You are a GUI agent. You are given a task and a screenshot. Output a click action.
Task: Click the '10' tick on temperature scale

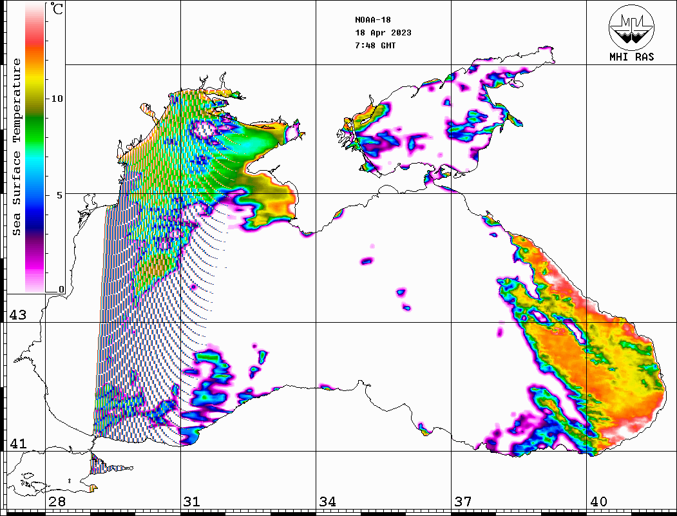point(57,99)
